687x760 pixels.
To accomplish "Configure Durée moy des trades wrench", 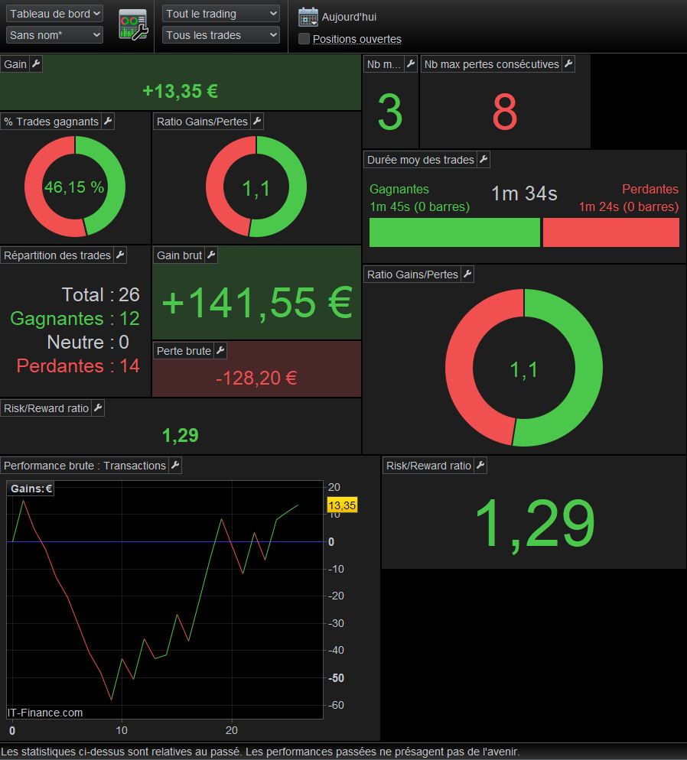I will 484,160.
